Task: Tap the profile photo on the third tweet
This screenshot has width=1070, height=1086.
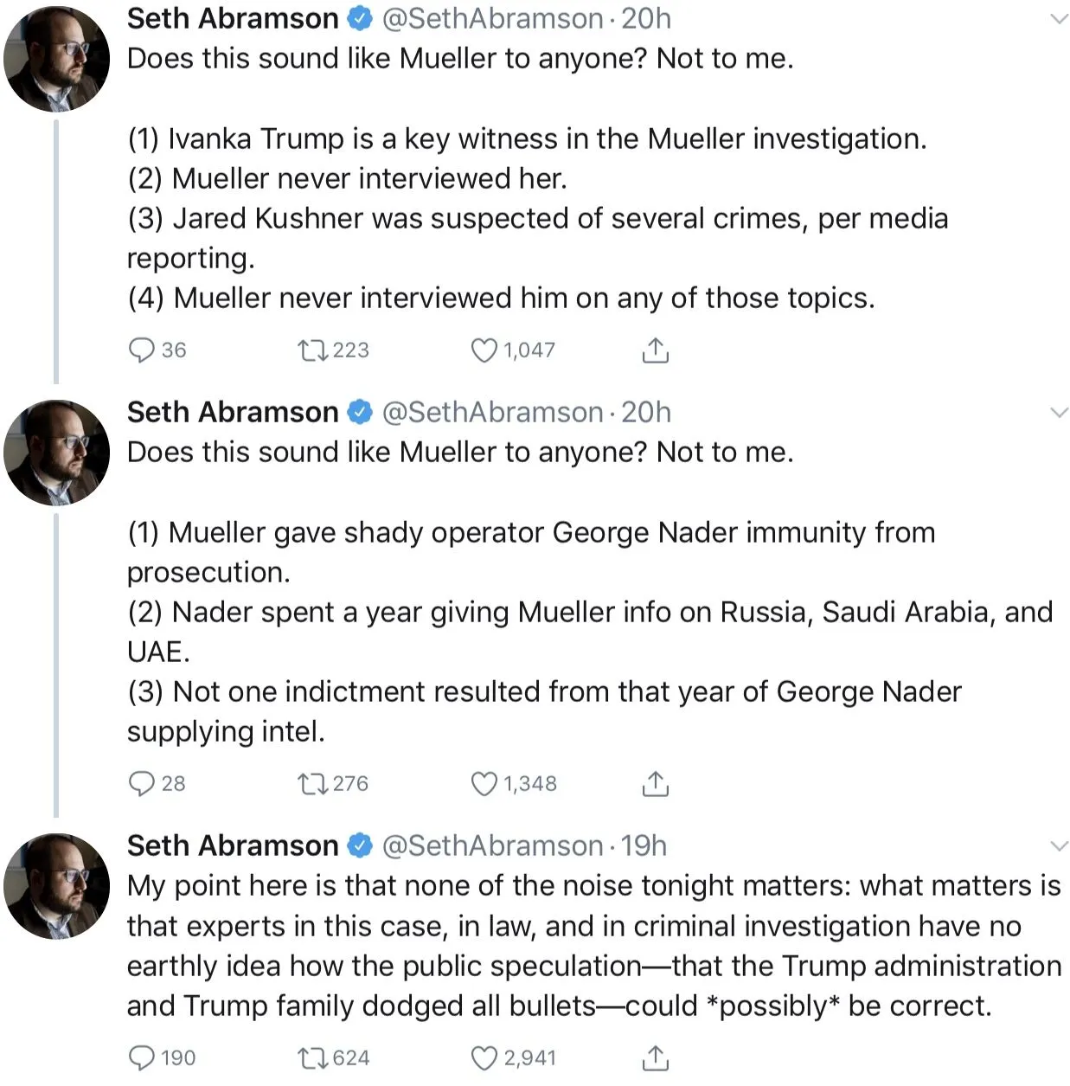Action: point(57,886)
